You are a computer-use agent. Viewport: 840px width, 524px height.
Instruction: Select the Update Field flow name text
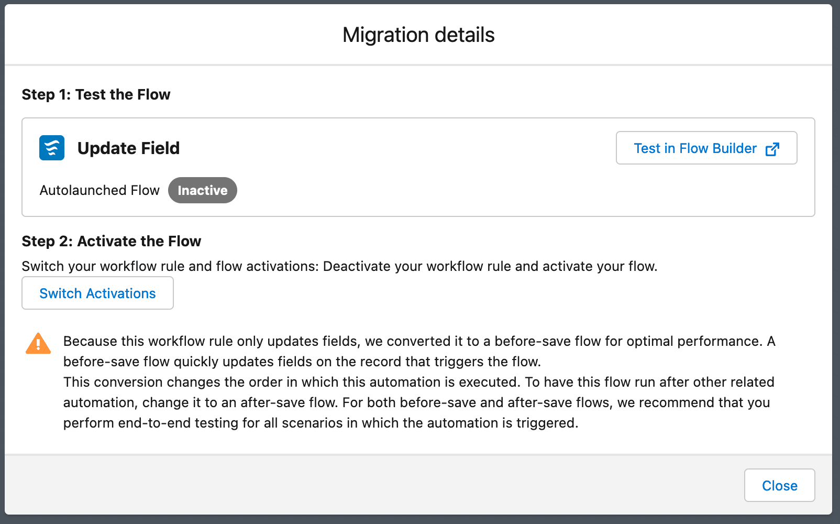(x=128, y=148)
